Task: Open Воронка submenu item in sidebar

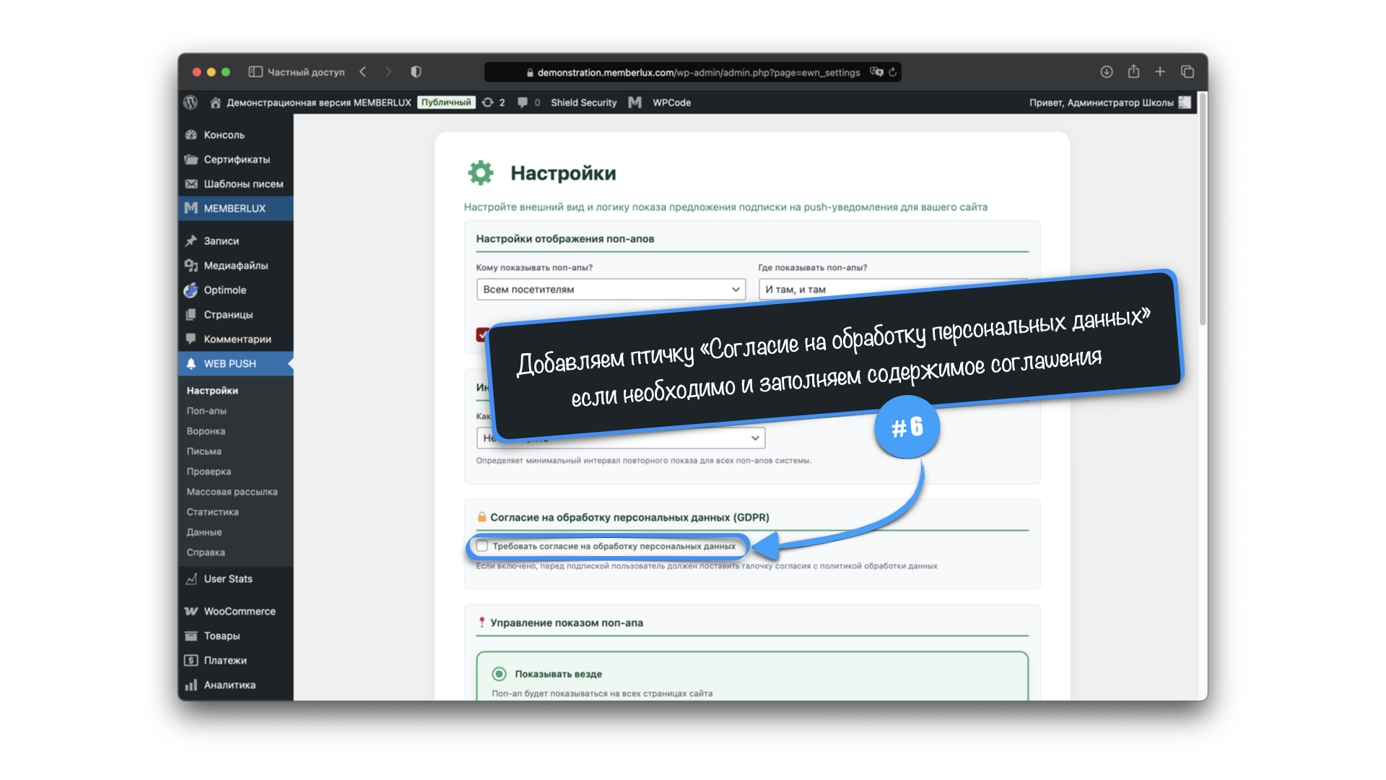Action: point(206,431)
